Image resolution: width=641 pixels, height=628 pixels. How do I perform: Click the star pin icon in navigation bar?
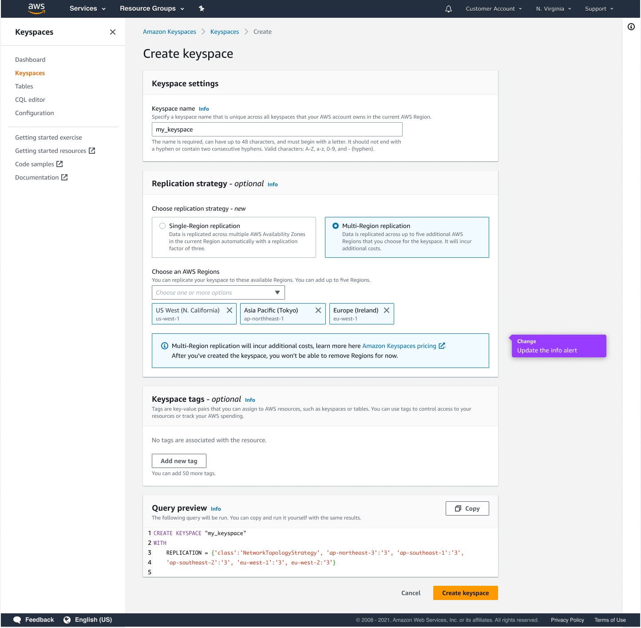click(x=202, y=8)
